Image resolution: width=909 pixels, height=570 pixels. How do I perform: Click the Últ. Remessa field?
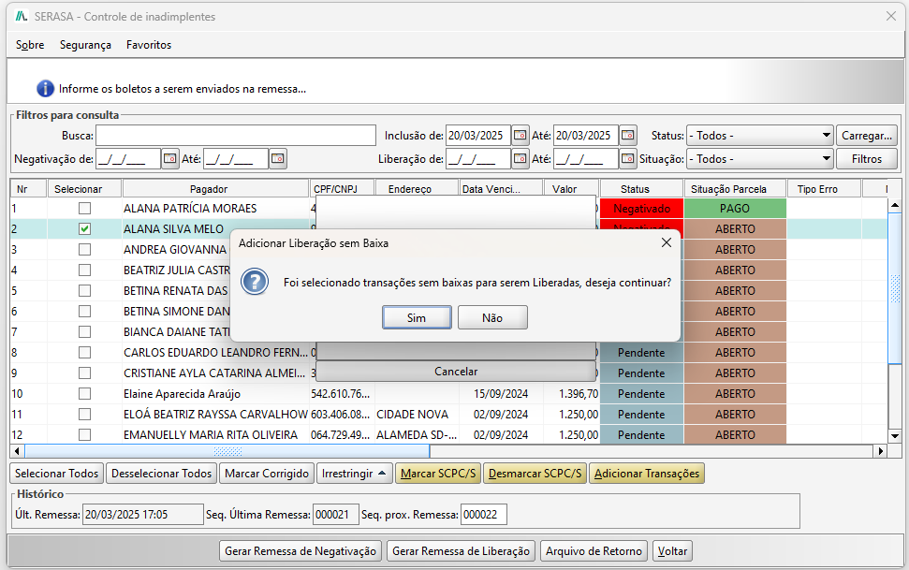[x=143, y=515]
